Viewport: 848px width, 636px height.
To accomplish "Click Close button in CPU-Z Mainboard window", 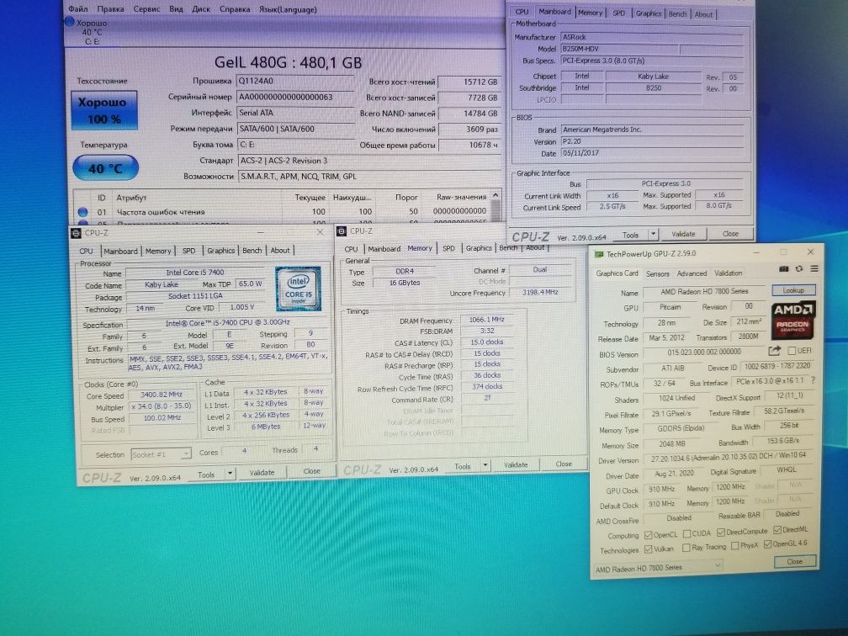I will pyautogui.click(x=730, y=234).
